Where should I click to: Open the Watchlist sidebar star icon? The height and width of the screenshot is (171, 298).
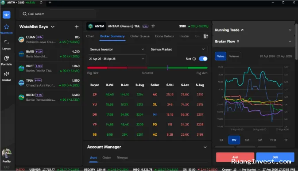[7, 27]
